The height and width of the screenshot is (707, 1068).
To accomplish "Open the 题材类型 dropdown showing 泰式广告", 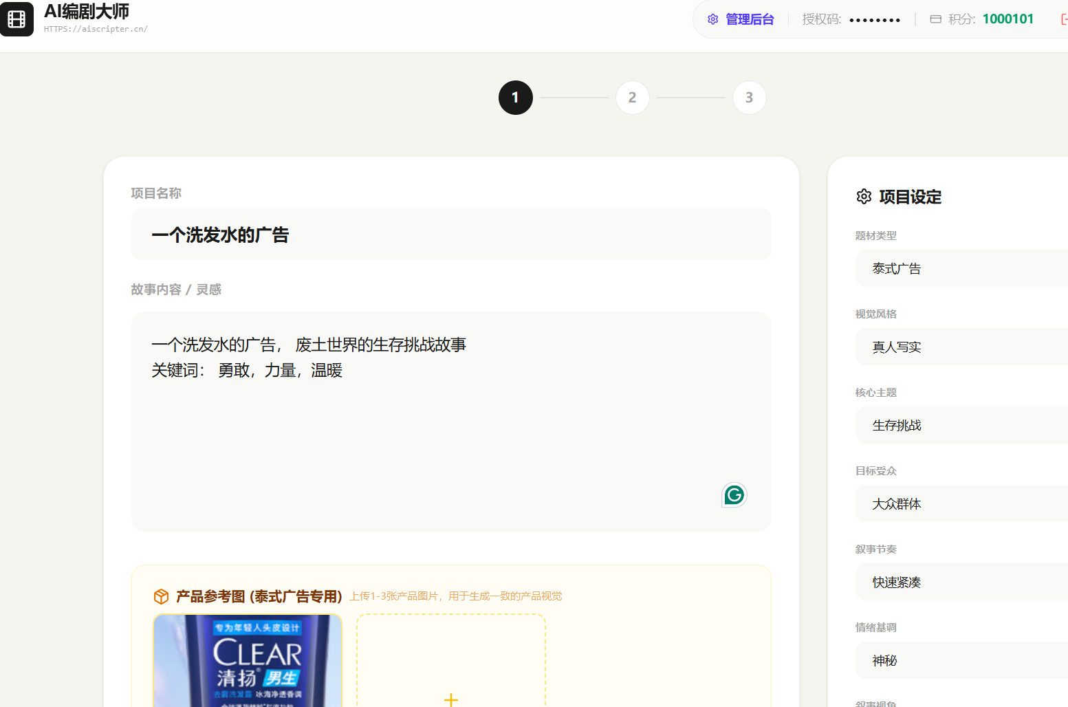I will (x=963, y=269).
